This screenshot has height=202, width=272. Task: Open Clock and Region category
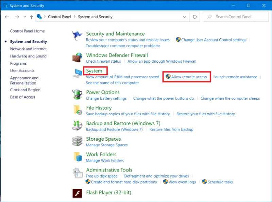click(x=25, y=90)
